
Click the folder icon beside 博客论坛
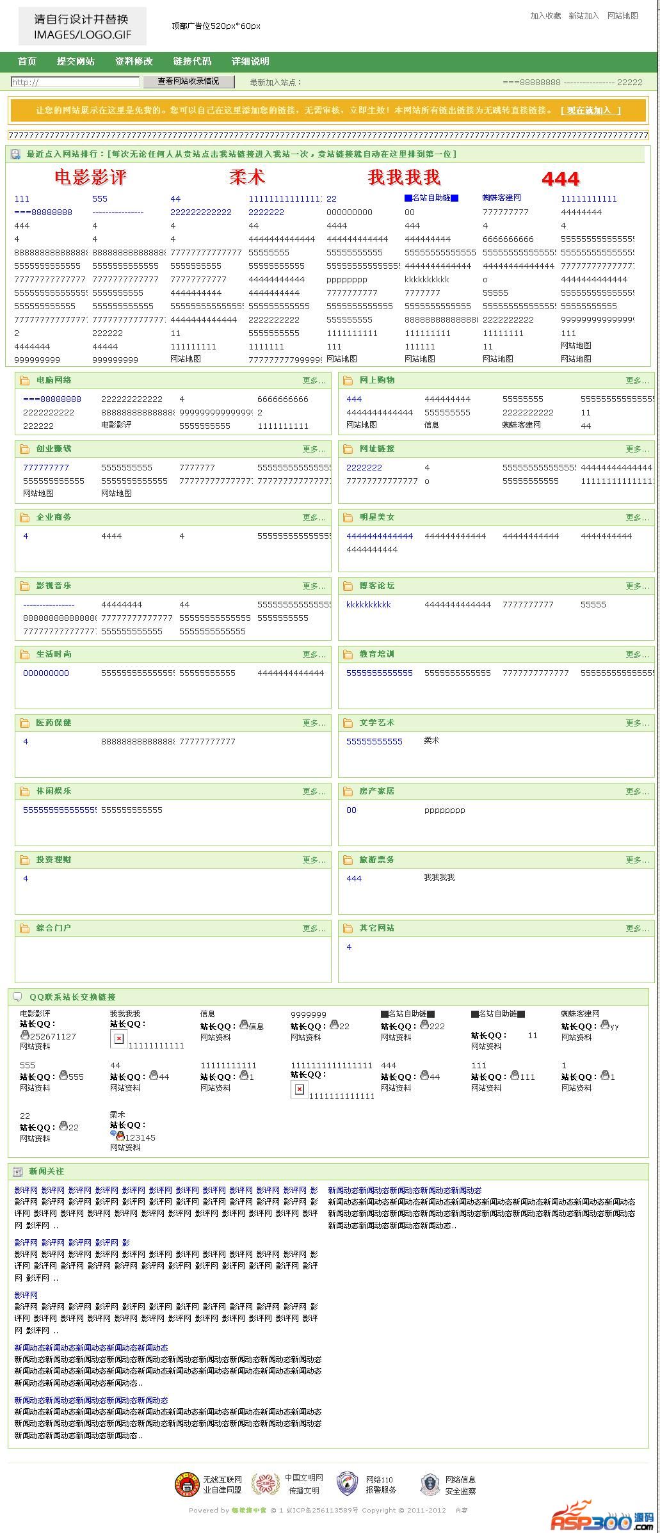pos(348,586)
